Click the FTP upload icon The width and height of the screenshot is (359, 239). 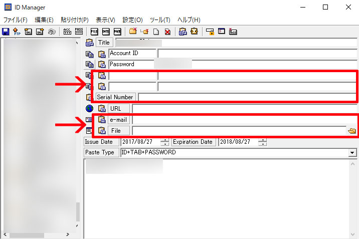point(17,32)
